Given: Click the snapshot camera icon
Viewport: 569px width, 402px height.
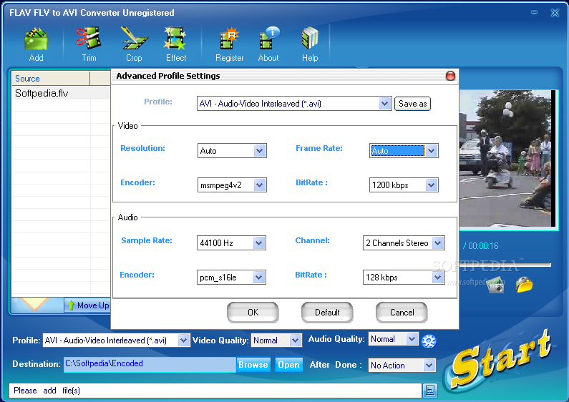Looking at the screenshot, I should [x=496, y=285].
